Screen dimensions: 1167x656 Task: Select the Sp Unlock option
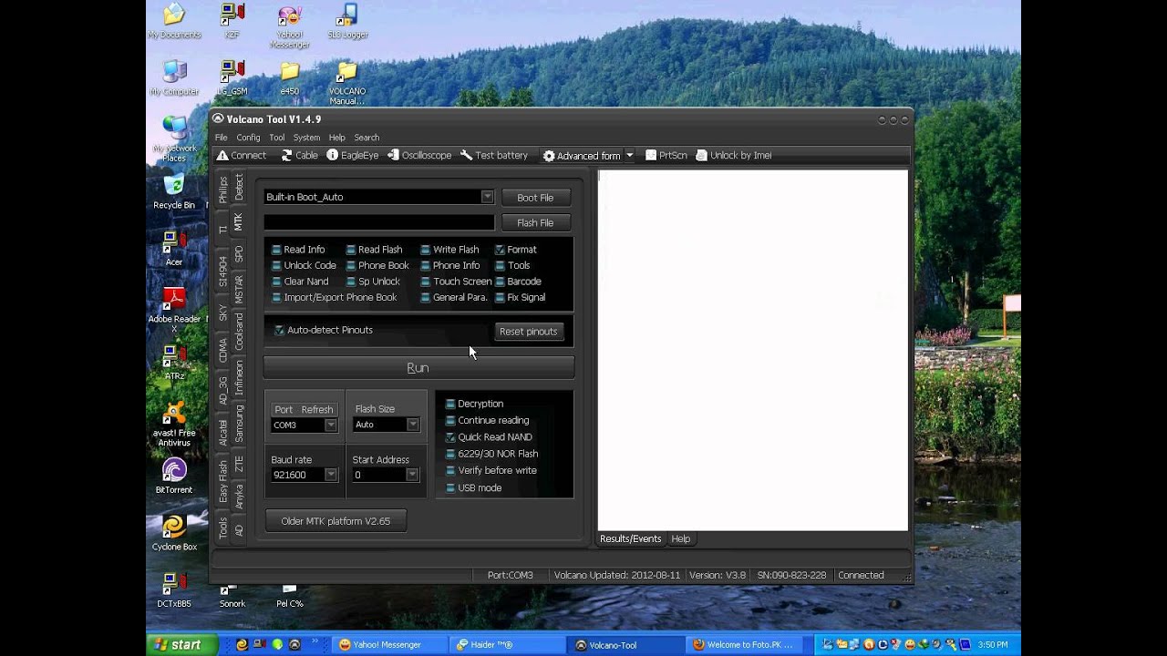pyautogui.click(x=372, y=282)
